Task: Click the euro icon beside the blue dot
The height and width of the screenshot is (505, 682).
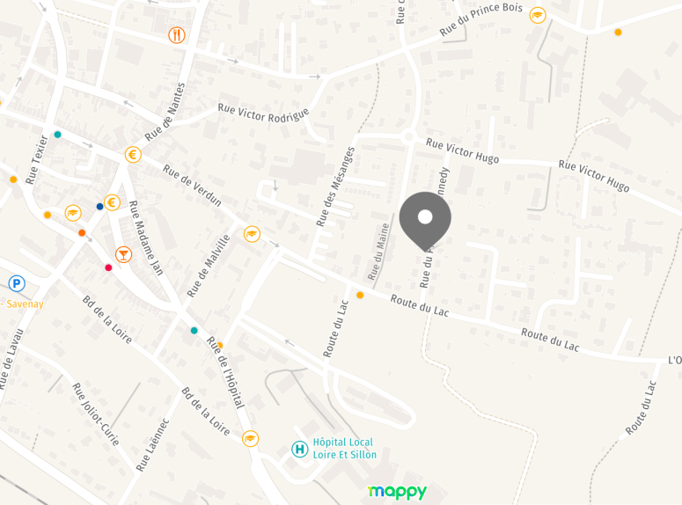Action: click(113, 202)
